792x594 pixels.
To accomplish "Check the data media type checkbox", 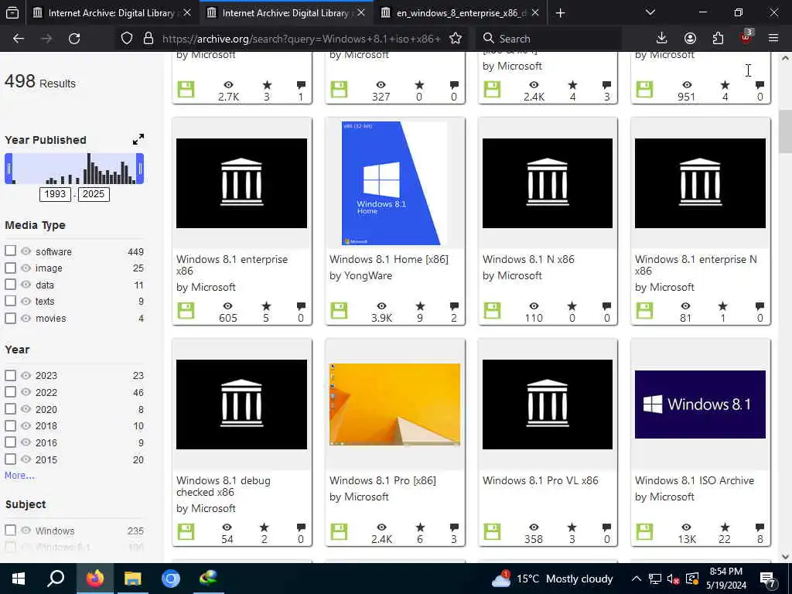I will pos(10,284).
